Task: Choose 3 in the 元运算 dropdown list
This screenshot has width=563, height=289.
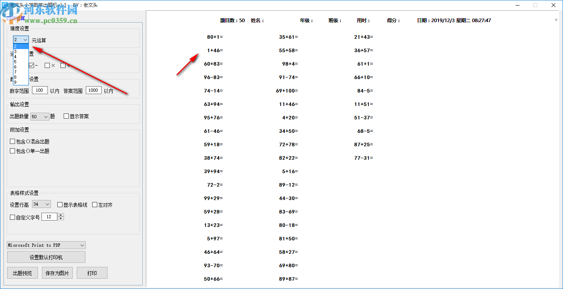Action: pyautogui.click(x=21, y=51)
